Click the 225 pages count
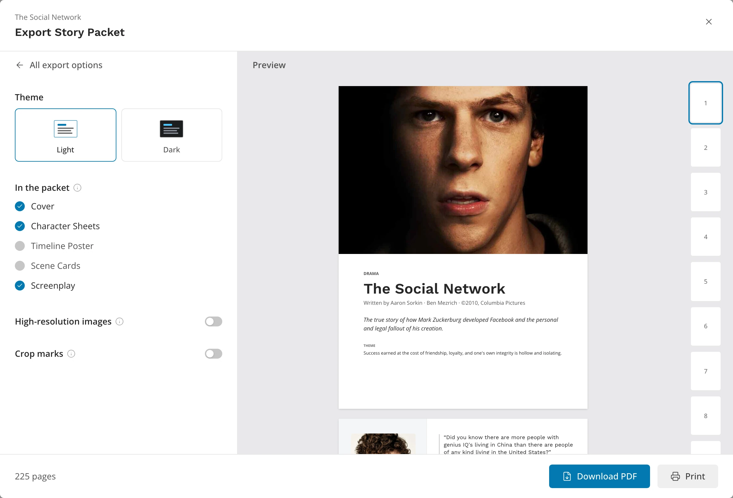The width and height of the screenshot is (733, 498). [35, 476]
